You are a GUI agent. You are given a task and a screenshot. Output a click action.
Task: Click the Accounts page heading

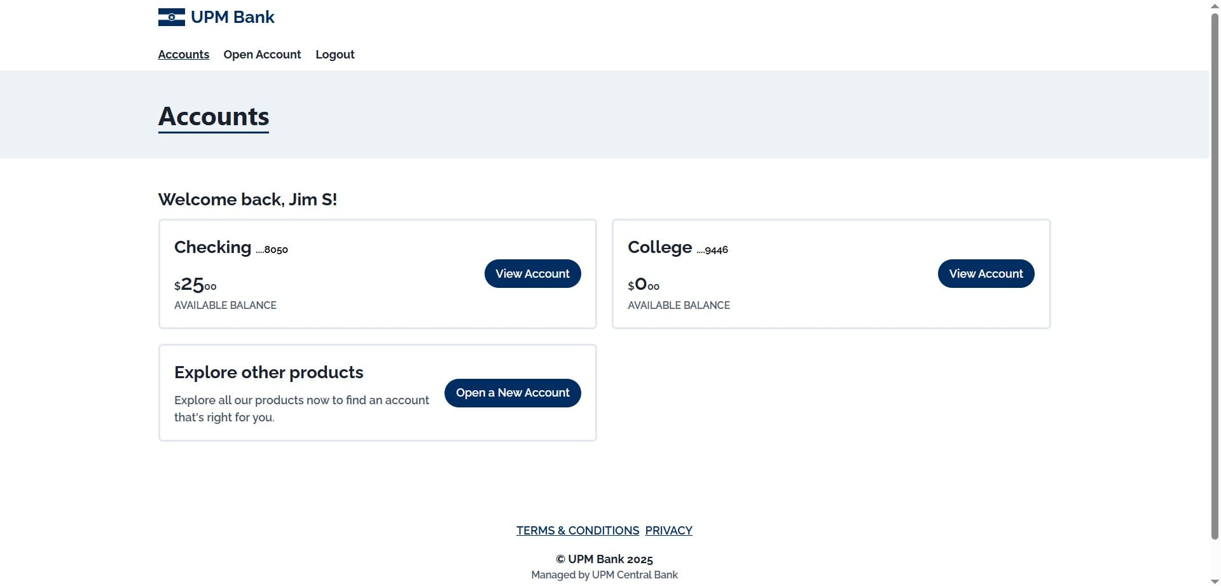coord(214,117)
